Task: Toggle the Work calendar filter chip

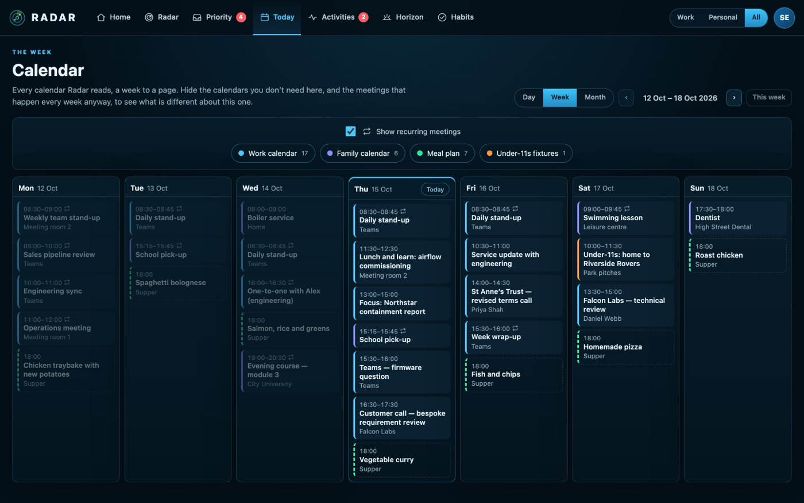Action: (273, 153)
